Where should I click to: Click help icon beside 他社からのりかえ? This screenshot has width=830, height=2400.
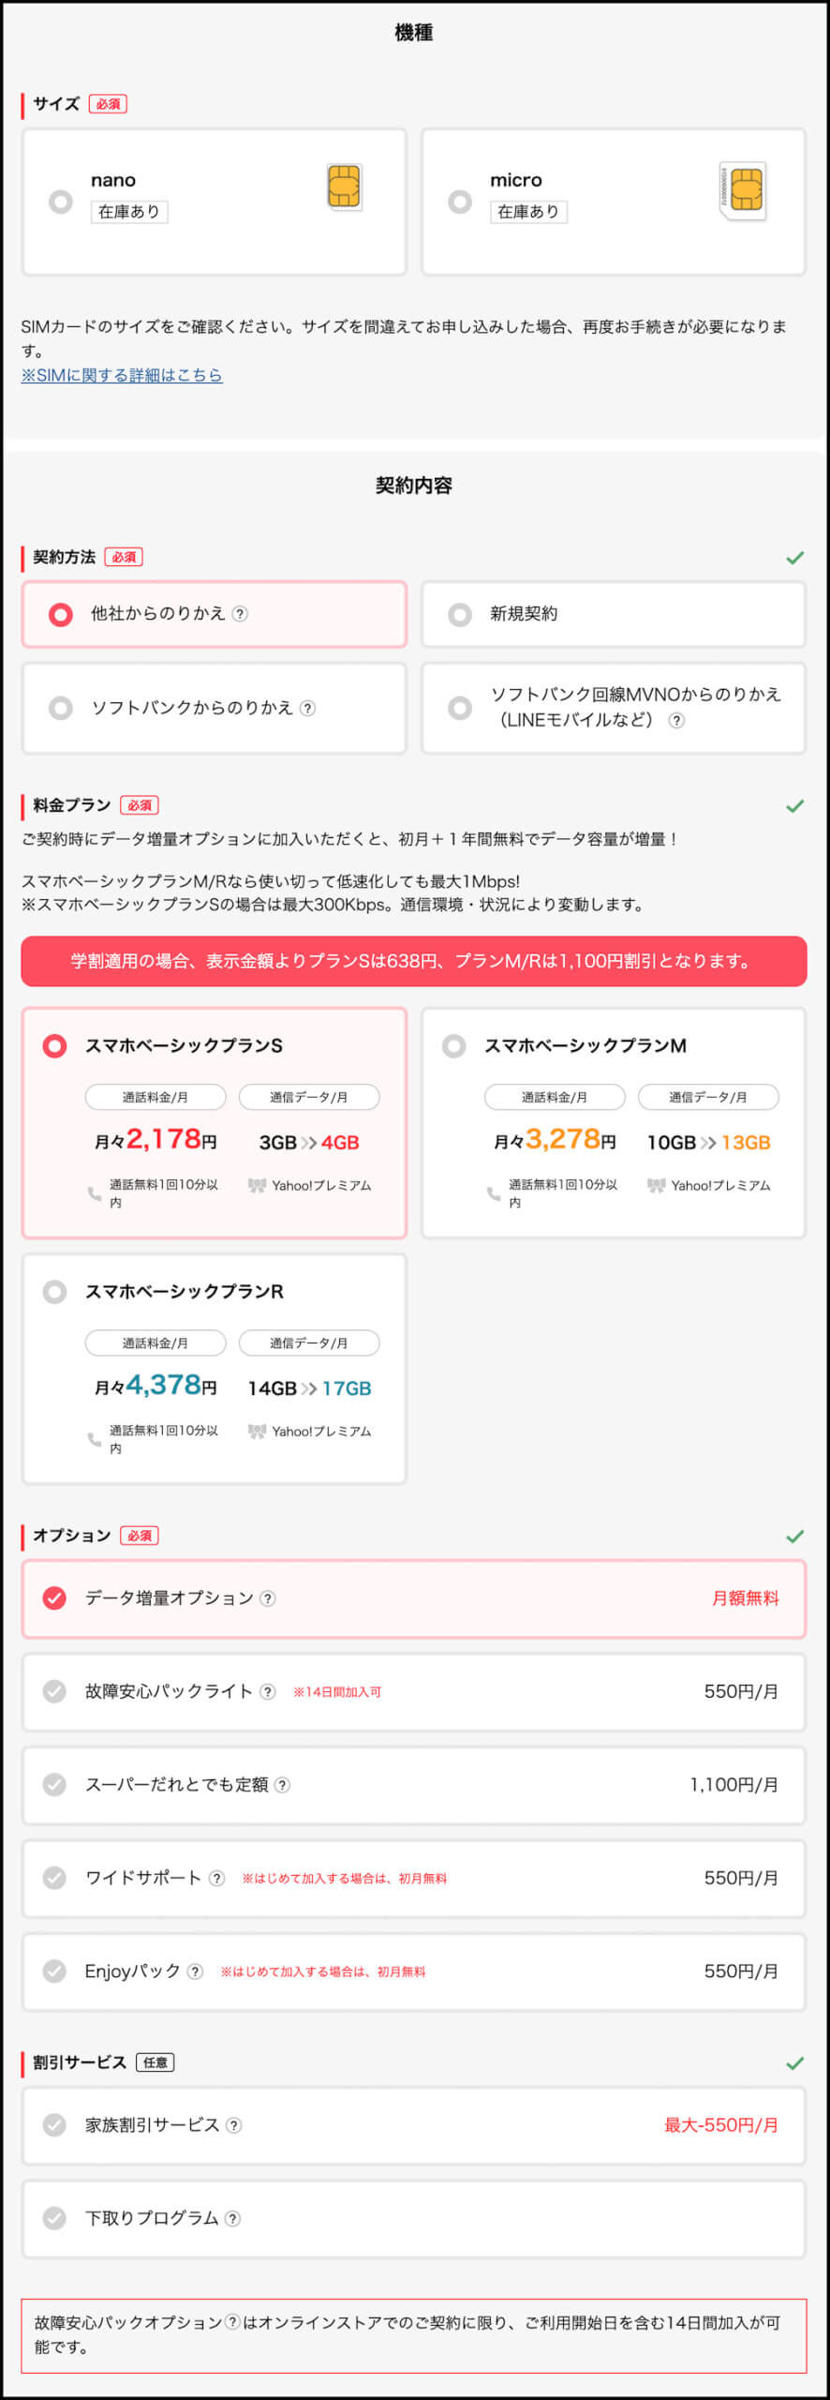(x=240, y=614)
